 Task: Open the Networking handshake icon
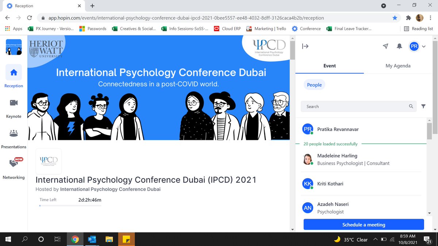(14, 163)
